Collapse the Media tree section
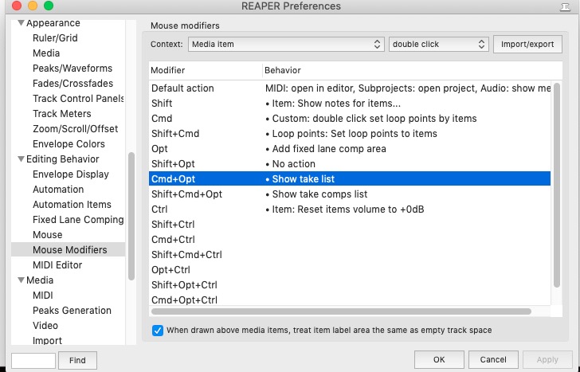The height and width of the screenshot is (372, 580). tap(20, 280)
